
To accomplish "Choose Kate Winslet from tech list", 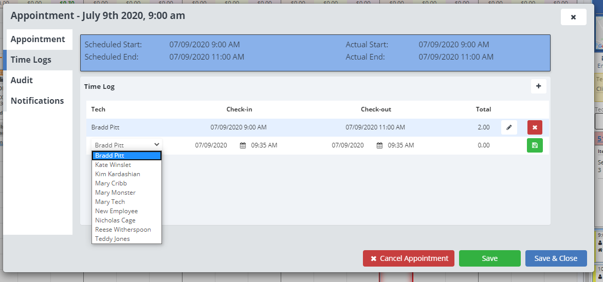I will (113, 165).
